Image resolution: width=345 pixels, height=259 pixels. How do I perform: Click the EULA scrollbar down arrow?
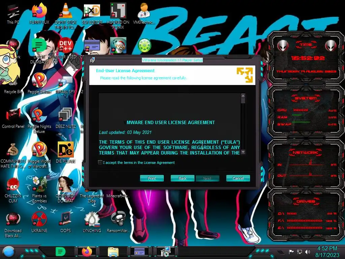[x=243, y=152]
